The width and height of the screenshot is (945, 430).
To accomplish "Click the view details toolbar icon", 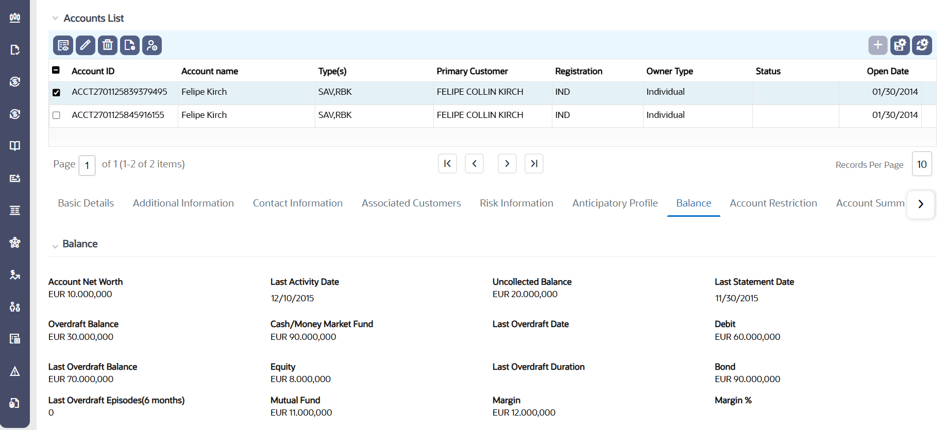I will pyautogui.click(x=63, y=45).
